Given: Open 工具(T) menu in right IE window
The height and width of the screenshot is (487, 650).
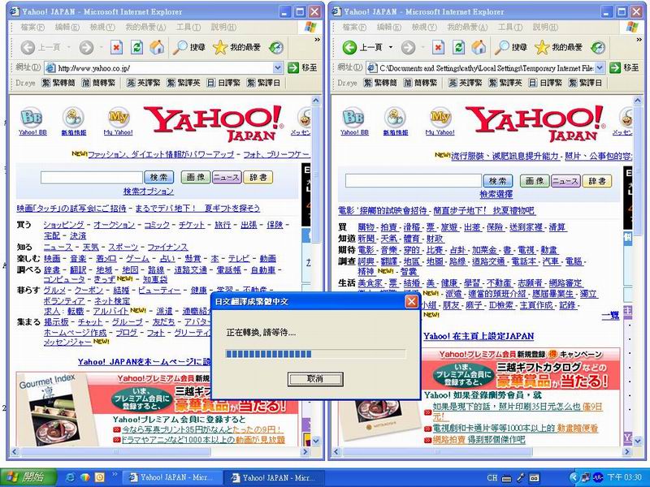Looking at the screenshot, I should coord(510,28).
